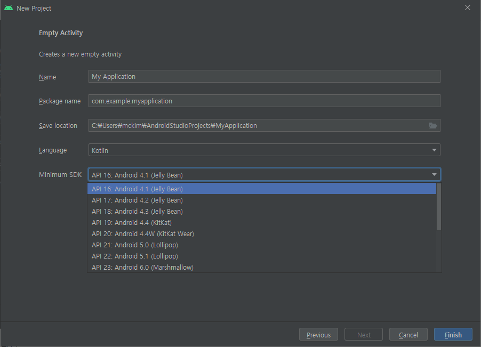
Task: Cancel the new project wizard
Action: (408, 334)
